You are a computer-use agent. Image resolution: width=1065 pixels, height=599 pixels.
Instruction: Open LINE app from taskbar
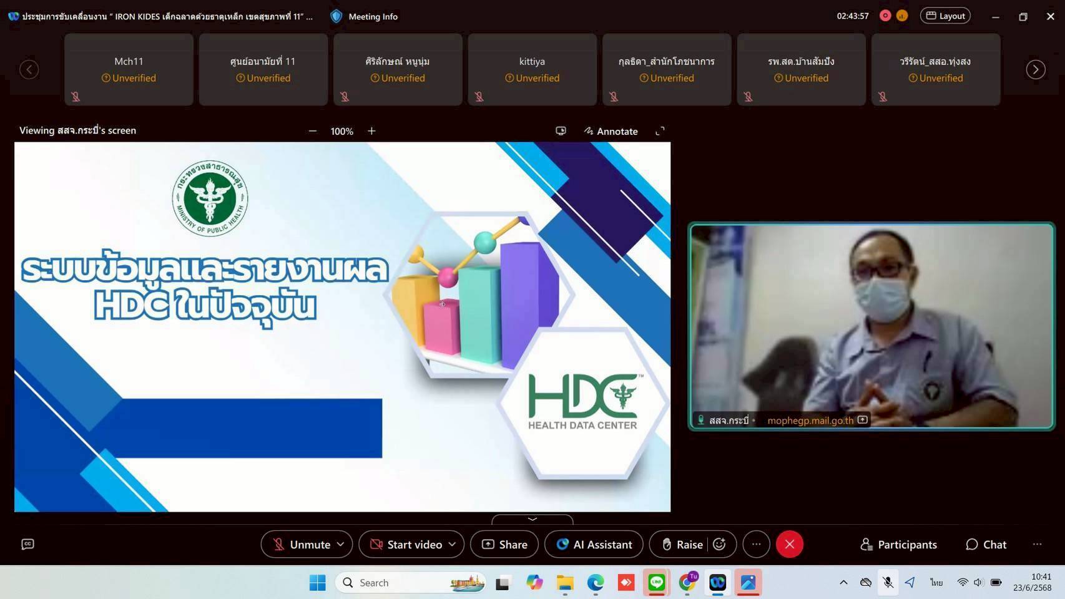pyautogui.click(x=657, y=583)
